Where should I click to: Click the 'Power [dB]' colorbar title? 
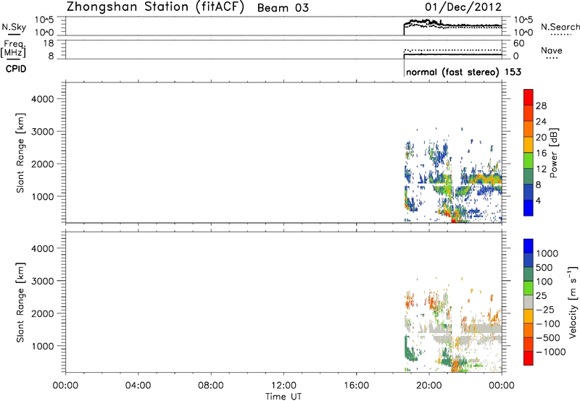553,153
